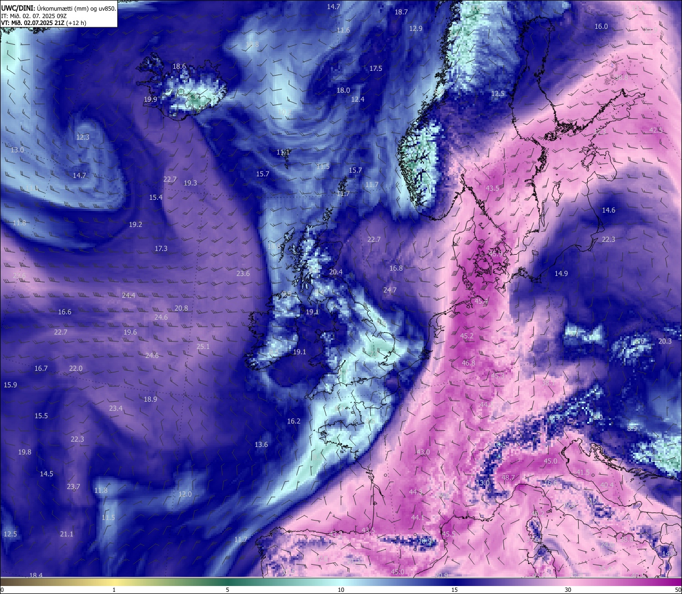Click the 'IT: Mið. 02. 07. 2025 09Z' line
The height and width of the screenshot is (594, 682).
point(34,16)
